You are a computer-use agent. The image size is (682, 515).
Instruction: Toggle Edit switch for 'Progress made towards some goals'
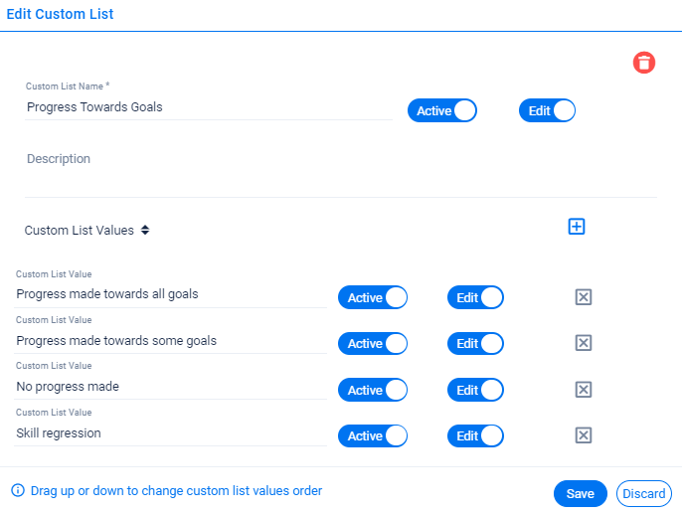[475, 344]
